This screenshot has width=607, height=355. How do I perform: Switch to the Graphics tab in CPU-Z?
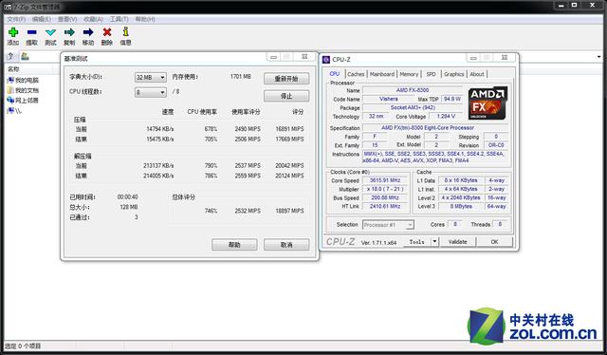point(453,74)
